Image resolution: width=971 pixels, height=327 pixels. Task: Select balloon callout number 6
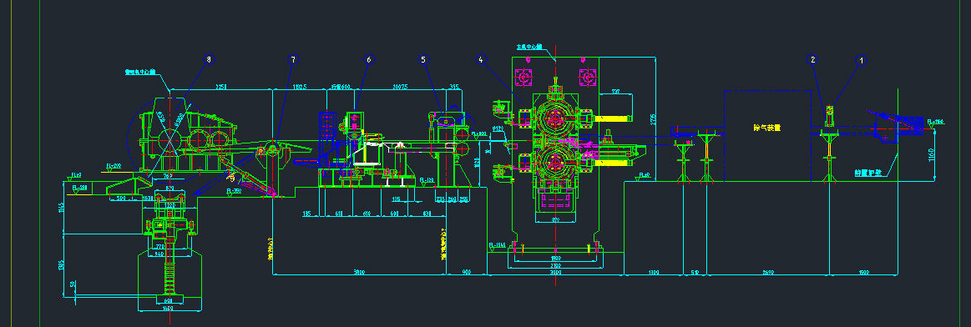click(x=368, y=60)
